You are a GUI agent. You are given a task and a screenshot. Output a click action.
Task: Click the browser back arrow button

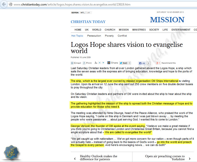(x=4, y=5)
